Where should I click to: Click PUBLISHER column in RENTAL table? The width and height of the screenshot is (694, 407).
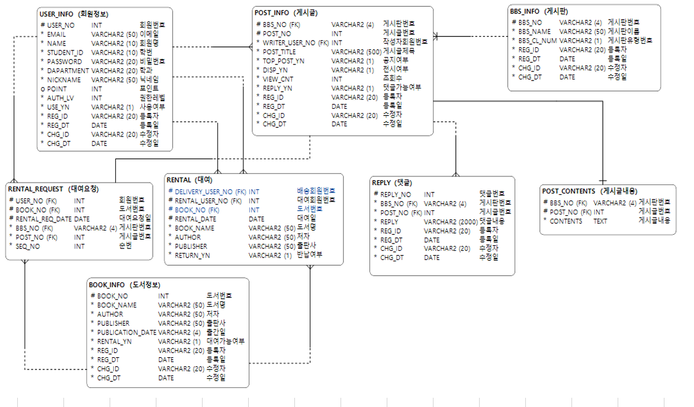point(191,246)
